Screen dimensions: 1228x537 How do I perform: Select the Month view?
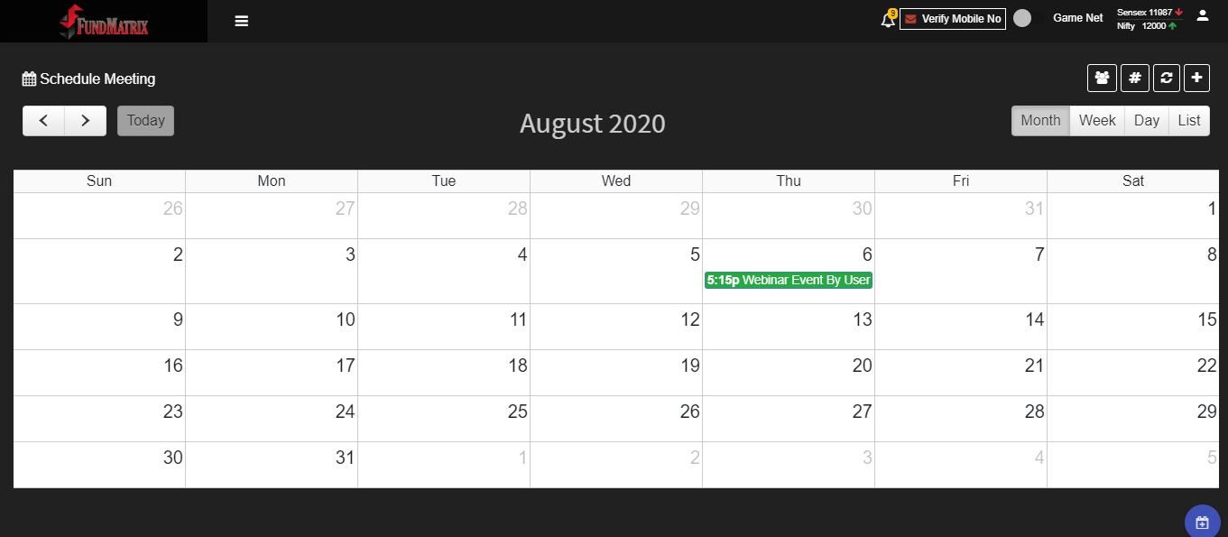1040,121
